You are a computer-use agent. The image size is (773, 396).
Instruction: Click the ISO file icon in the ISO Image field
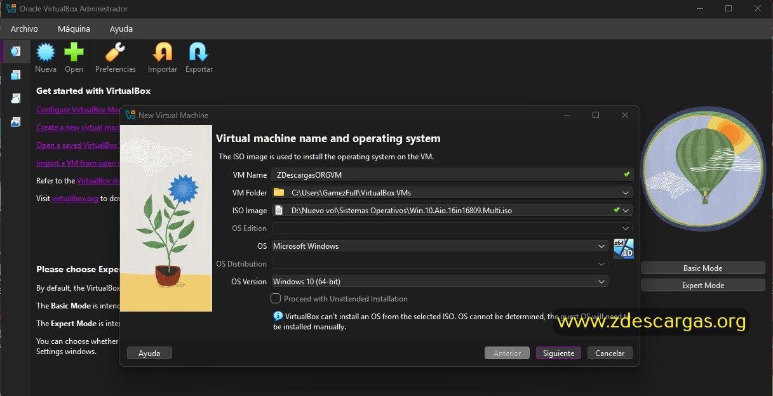(278, 210)
